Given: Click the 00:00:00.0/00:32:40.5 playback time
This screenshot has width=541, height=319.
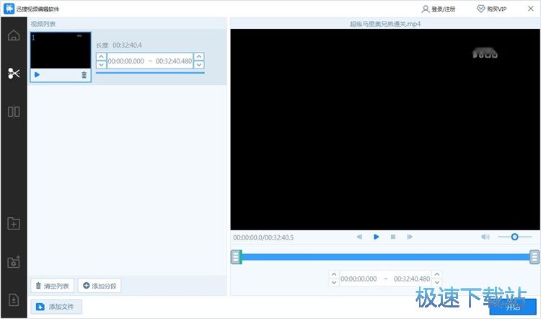Looking at the screenshot, I should tap(263, 237).
